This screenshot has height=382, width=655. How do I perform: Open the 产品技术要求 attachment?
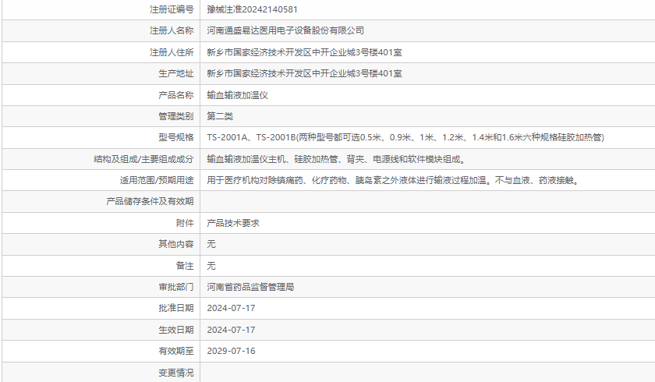click(232, 223)
